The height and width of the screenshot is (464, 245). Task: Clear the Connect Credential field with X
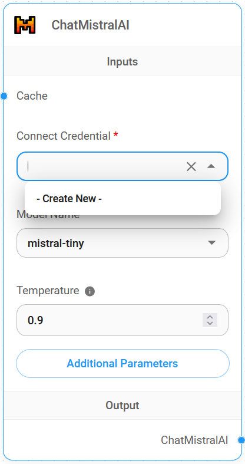coord(191,167)
